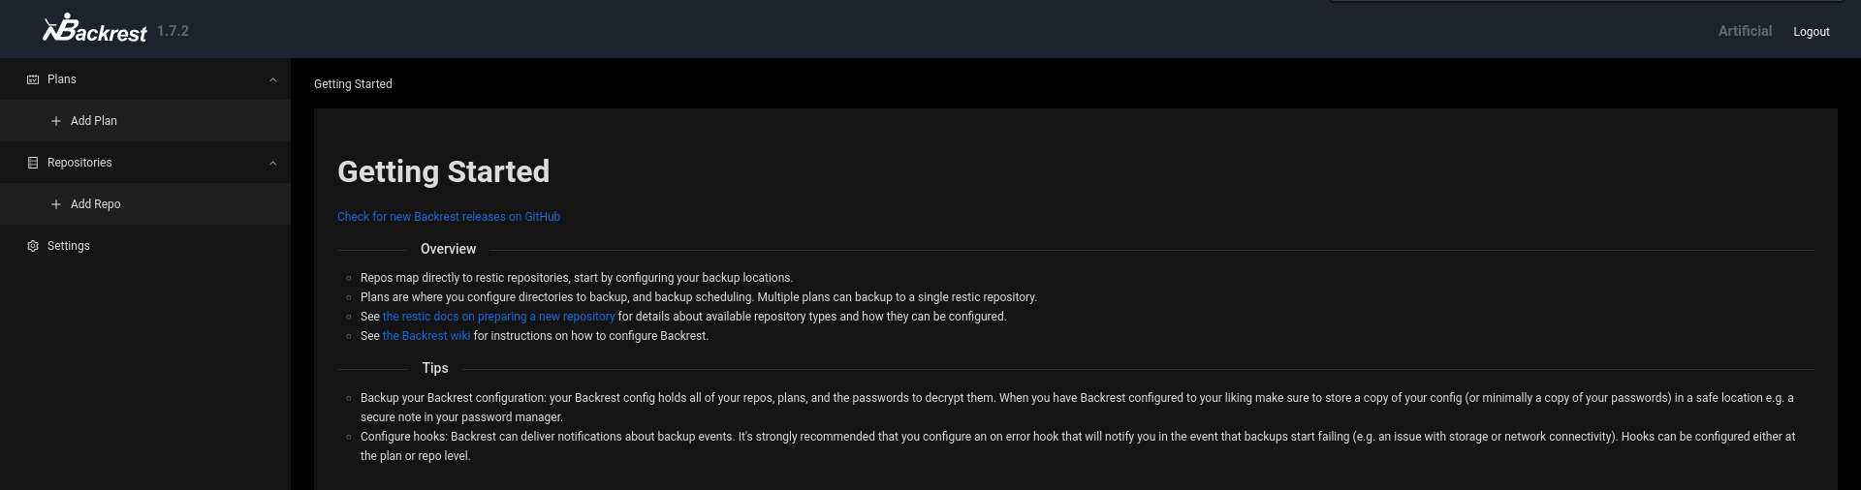Click the Plans calendar icon
1861x490 pixels.
click(33, 79)
